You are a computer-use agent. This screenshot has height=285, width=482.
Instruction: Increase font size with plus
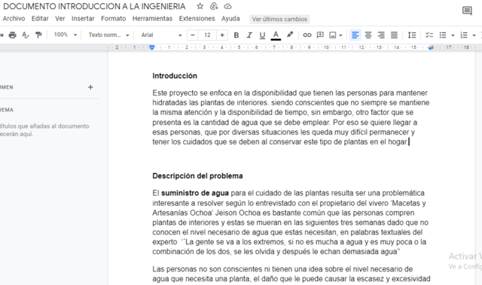click(x=222, y=35)
